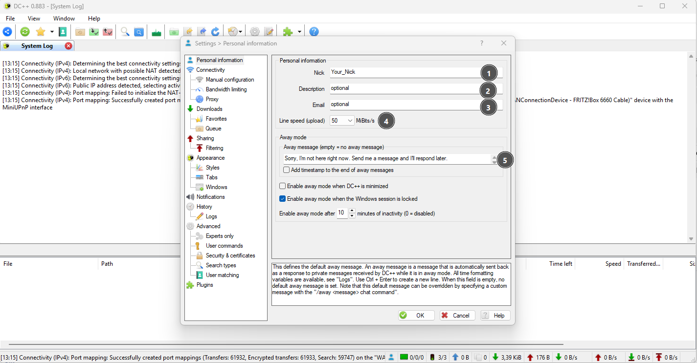Screen dimensions: 697x363
Task: Select Connectivity in the settings tree
Action: click(210, 70)
